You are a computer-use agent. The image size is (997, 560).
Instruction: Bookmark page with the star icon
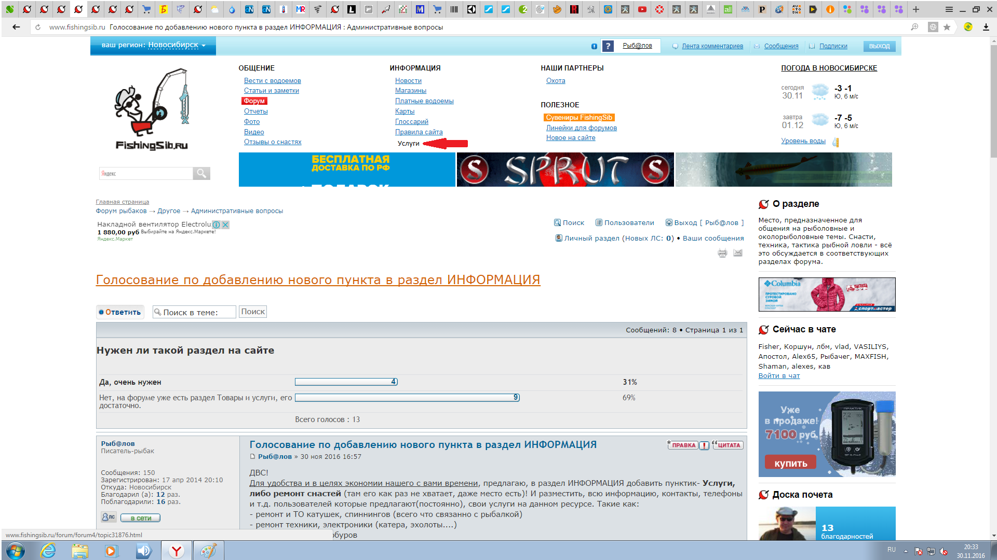pyautogui.click(x=947, y=27)
